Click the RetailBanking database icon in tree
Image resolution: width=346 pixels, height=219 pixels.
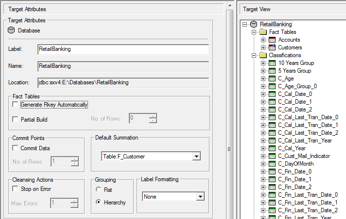click(254, 24)
